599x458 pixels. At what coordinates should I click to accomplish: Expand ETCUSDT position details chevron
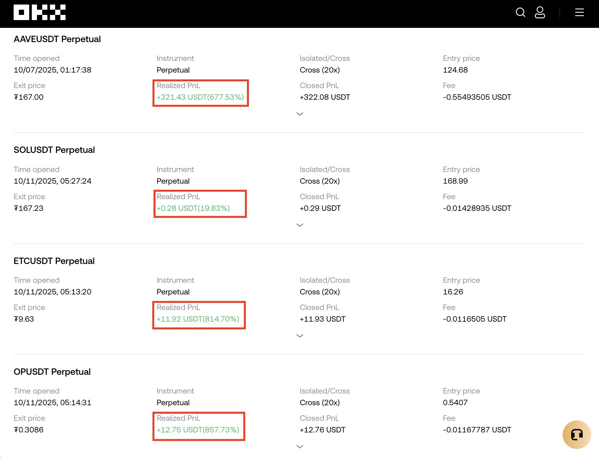tap(299, 336)
